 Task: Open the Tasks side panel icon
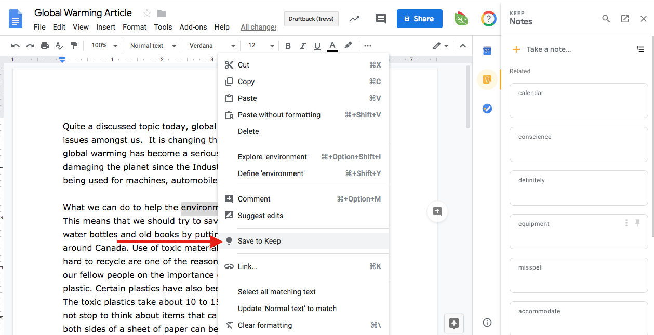coord(487,109)
